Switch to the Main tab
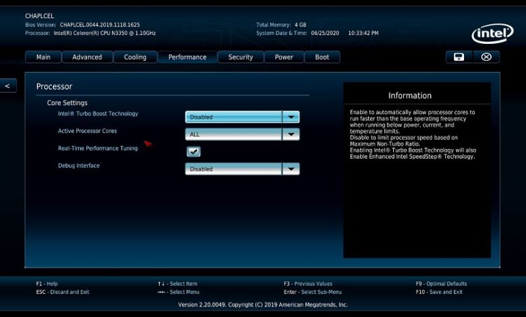526x317 pixels. [43, 57]
